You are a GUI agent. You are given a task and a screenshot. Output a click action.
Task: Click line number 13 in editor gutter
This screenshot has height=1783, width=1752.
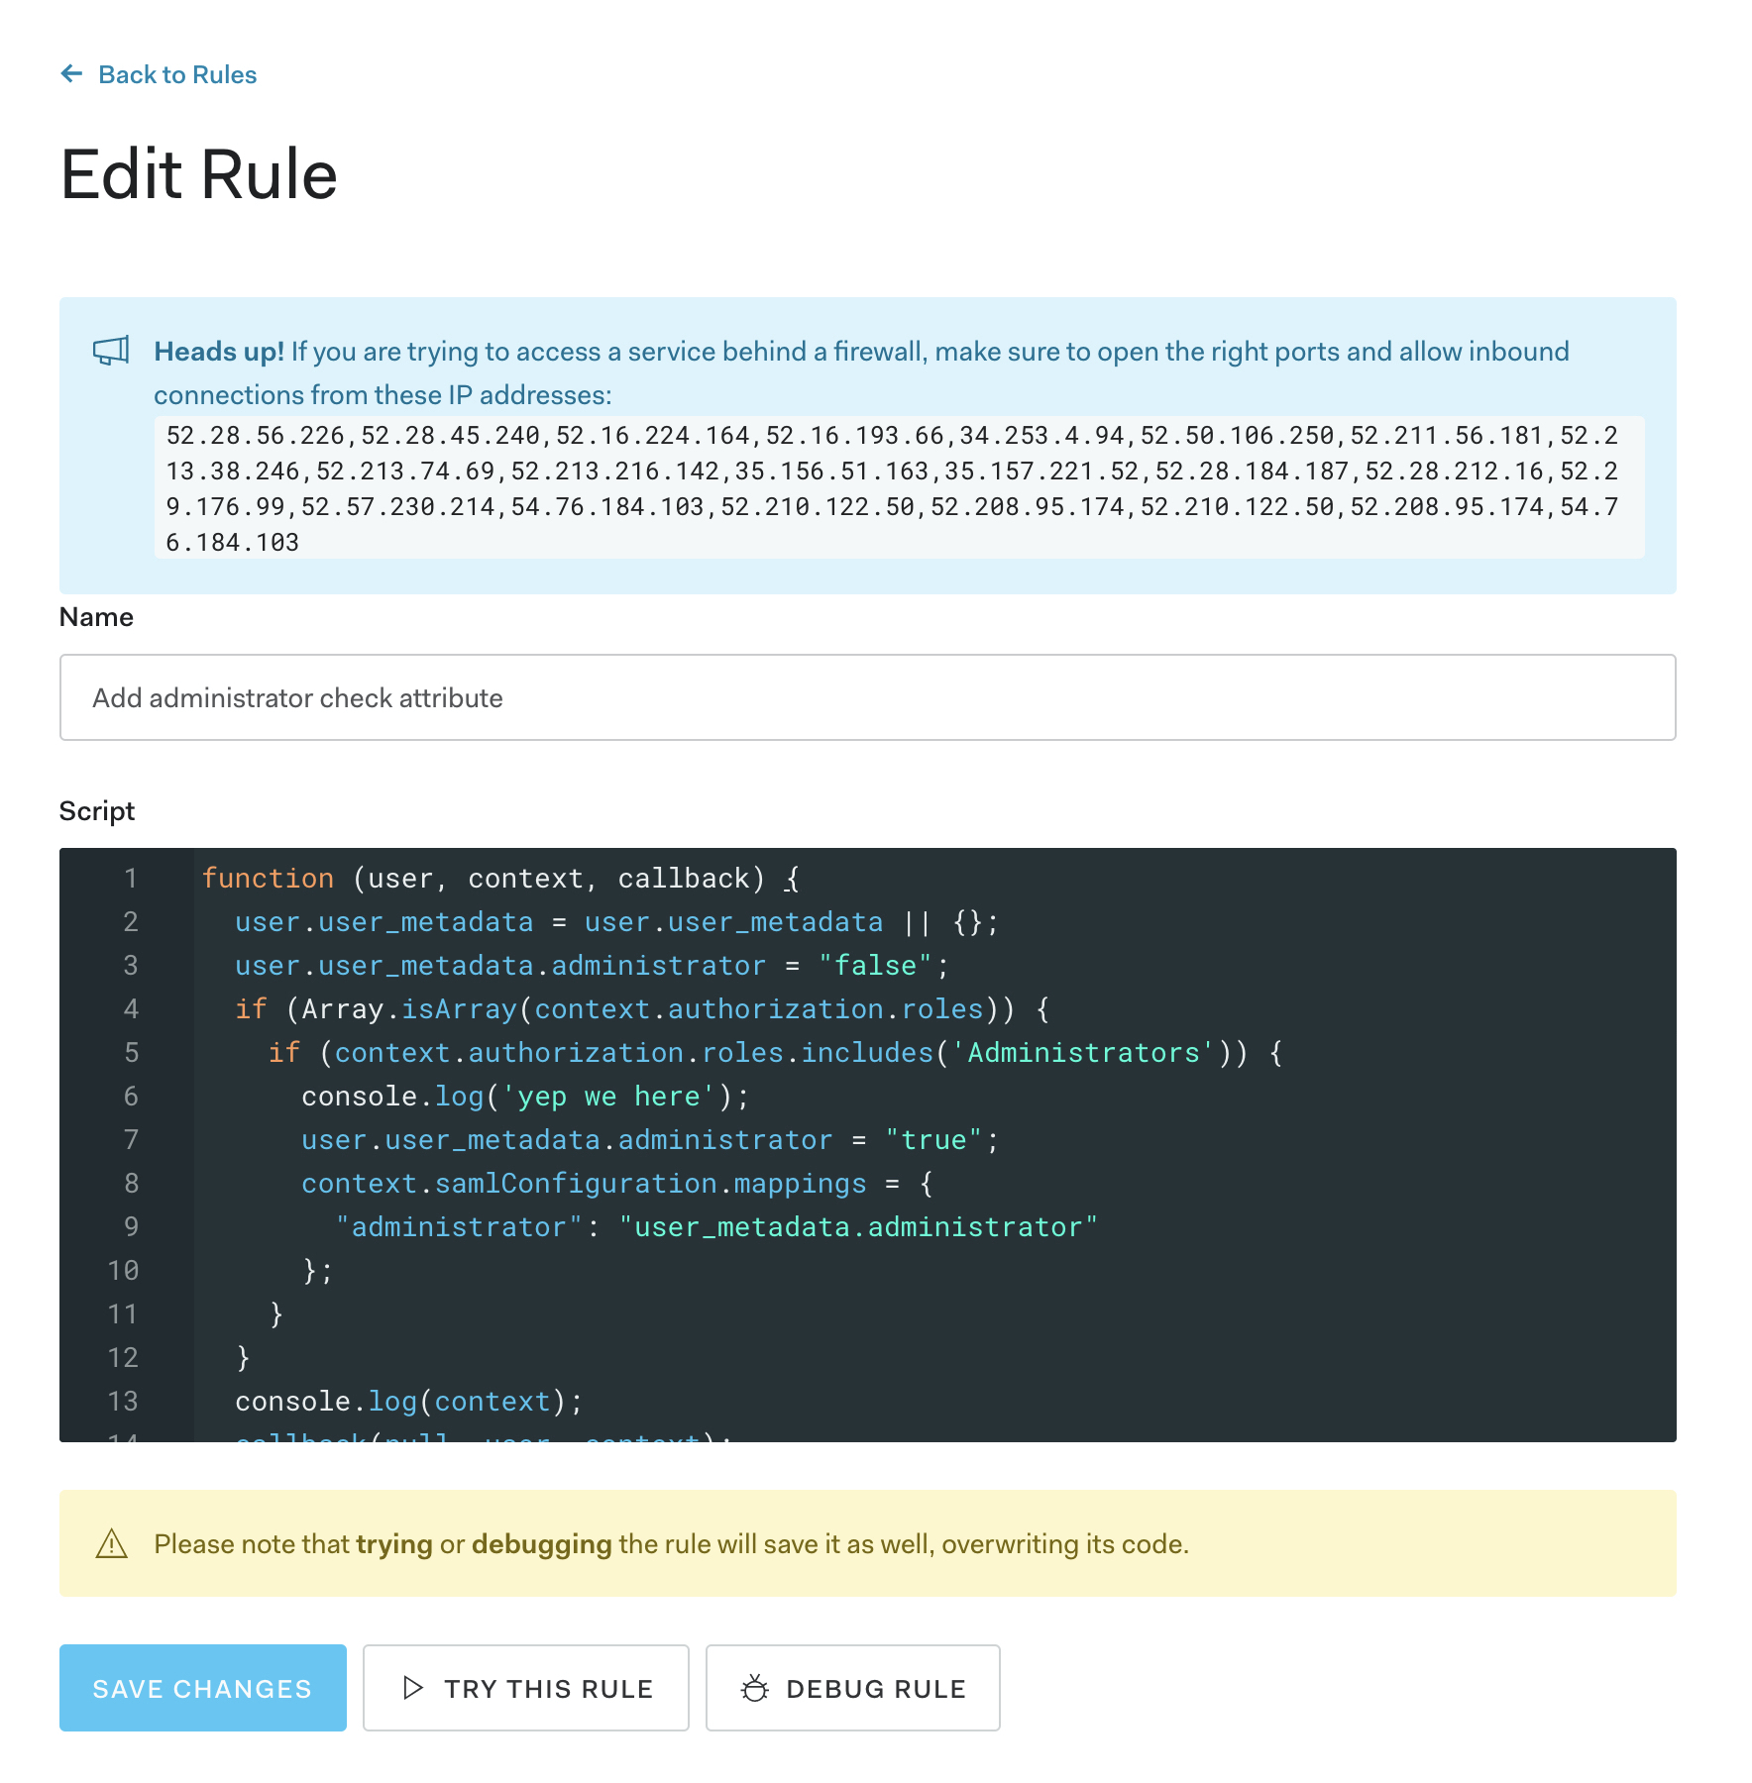(x=123, y=1402)
